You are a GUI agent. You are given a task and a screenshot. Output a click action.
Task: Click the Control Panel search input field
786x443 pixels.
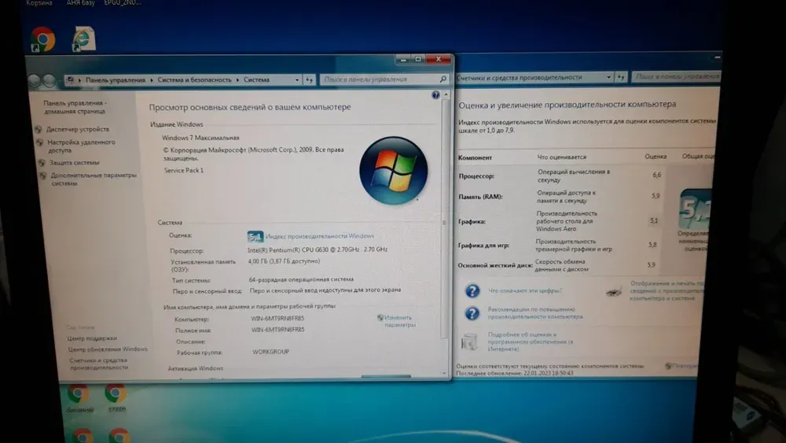377,79
